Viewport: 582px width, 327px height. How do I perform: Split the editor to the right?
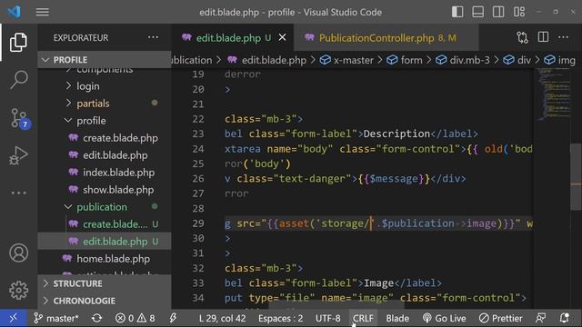543,37
